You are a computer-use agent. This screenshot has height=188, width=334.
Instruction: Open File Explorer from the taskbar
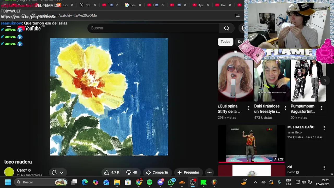(x=117, y=182)
